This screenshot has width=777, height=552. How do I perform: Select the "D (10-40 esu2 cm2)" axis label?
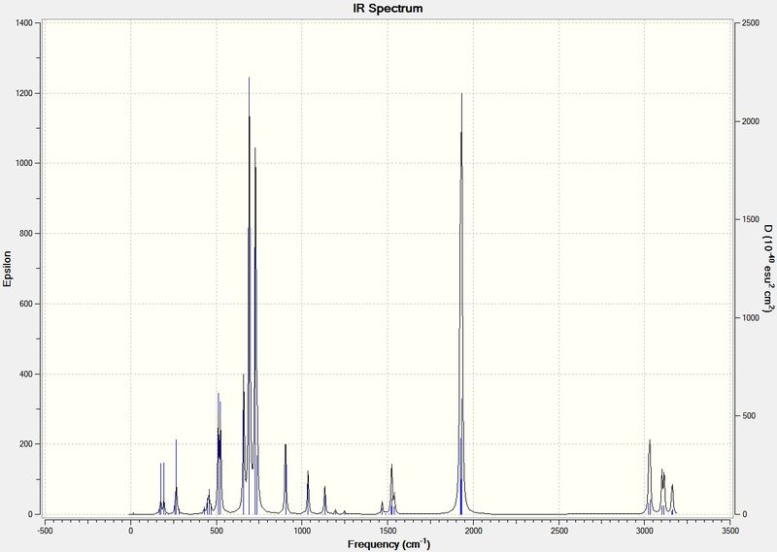click(768, 269)
